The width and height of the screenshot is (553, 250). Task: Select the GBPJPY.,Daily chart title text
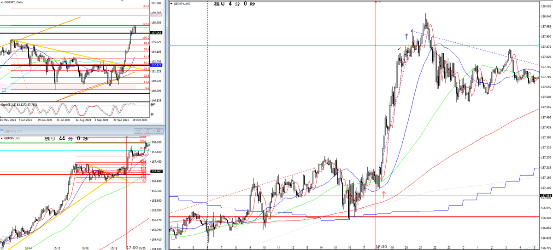tap(13, 3)
